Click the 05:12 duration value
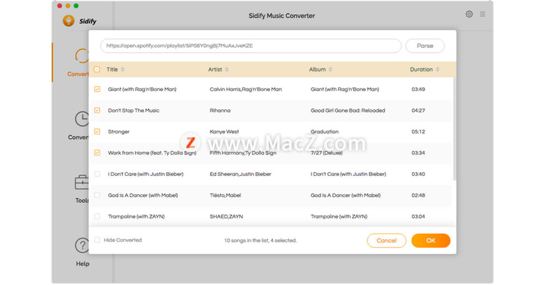The width and height of the screenshot is (545, 285). (x=418, y=132)
